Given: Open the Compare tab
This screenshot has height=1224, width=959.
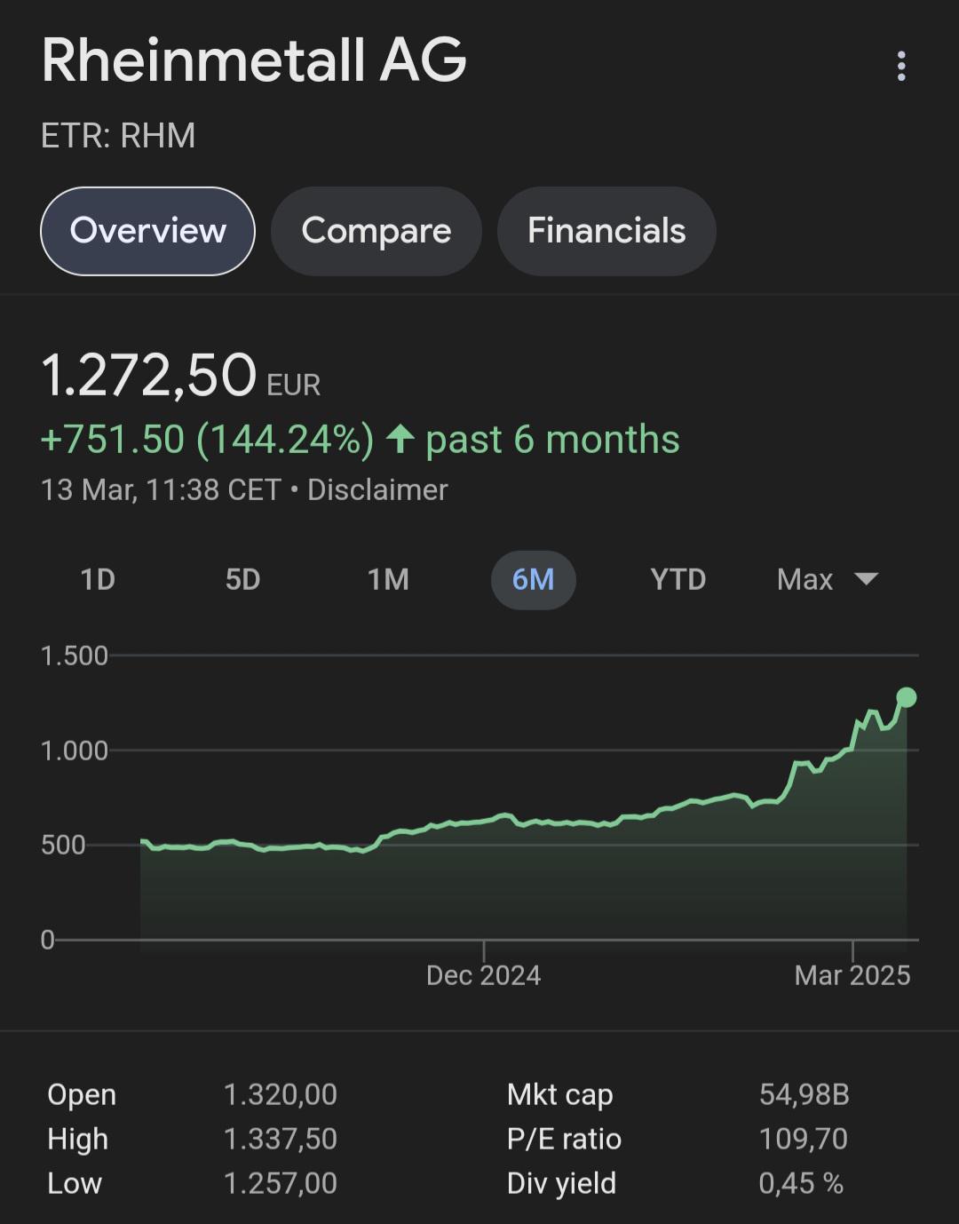Looking at the screenshot, I should pyautogui.click(x=376, y=231).
